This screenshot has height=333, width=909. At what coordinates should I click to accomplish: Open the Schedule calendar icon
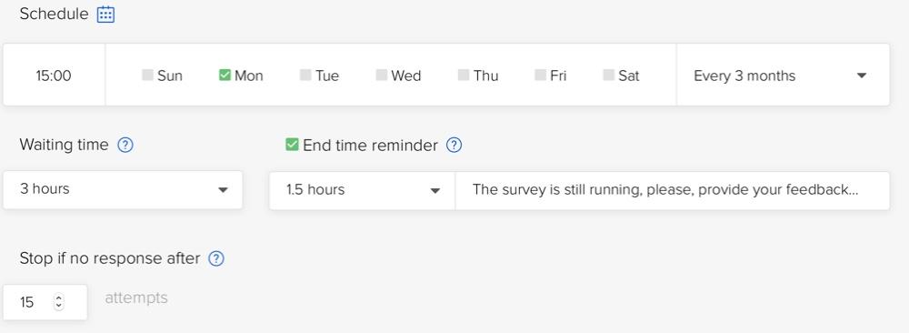click(x=105, y=15)
